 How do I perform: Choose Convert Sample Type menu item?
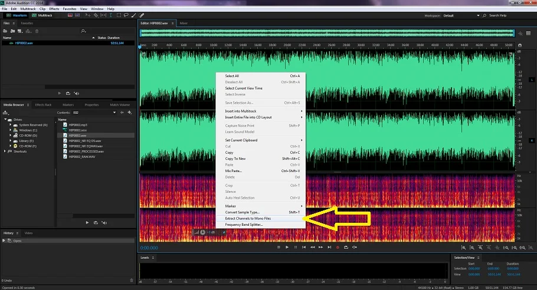261,212
